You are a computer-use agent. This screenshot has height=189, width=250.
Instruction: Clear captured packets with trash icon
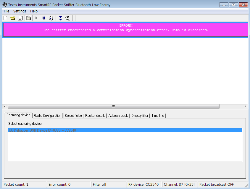[x=51, y=18]
